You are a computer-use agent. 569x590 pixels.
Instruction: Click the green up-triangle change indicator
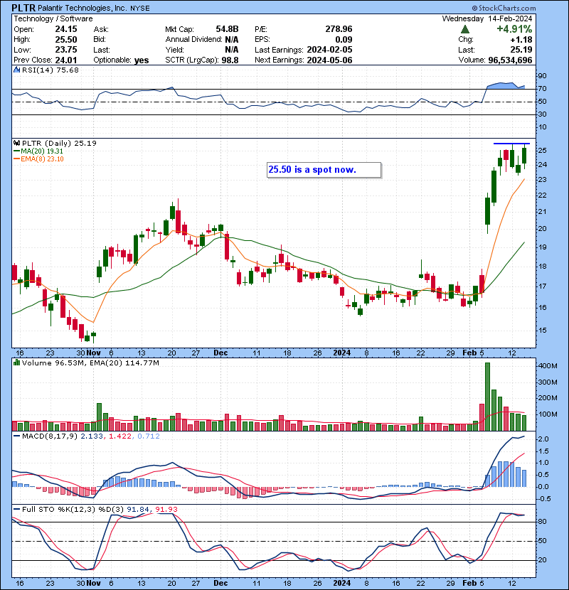point(464,29)
